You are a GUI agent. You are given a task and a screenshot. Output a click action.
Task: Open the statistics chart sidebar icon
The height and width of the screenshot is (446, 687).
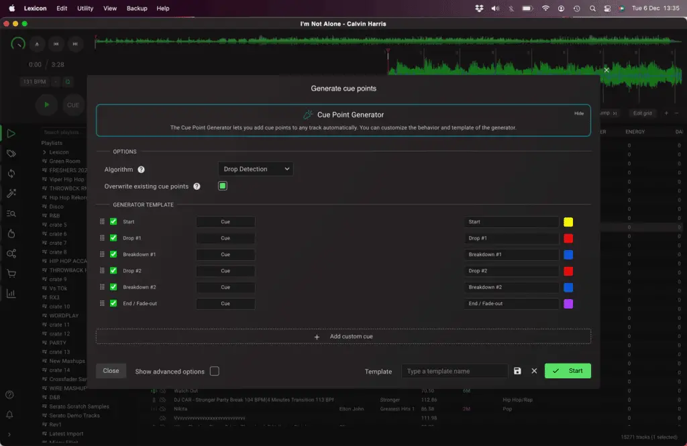point(11,294)
